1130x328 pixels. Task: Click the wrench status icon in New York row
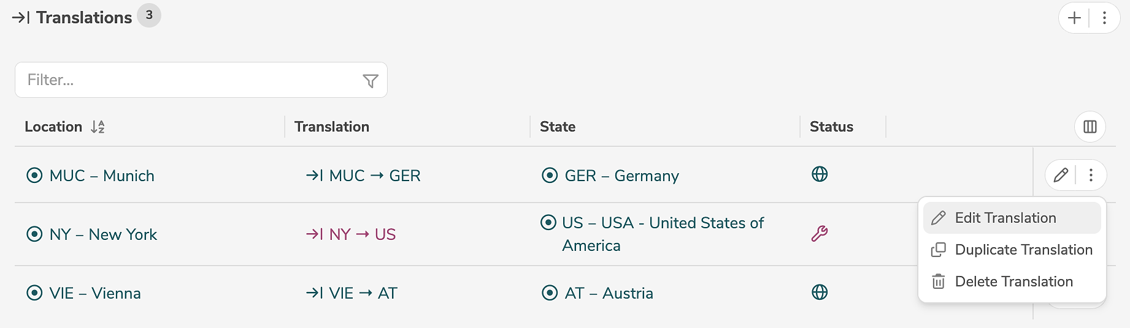click(x=820, y=233)
